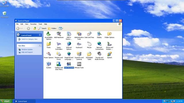Click the Forward arrow toolbar button
Viewport: 184px width, 103px height.
pos(28,28)
